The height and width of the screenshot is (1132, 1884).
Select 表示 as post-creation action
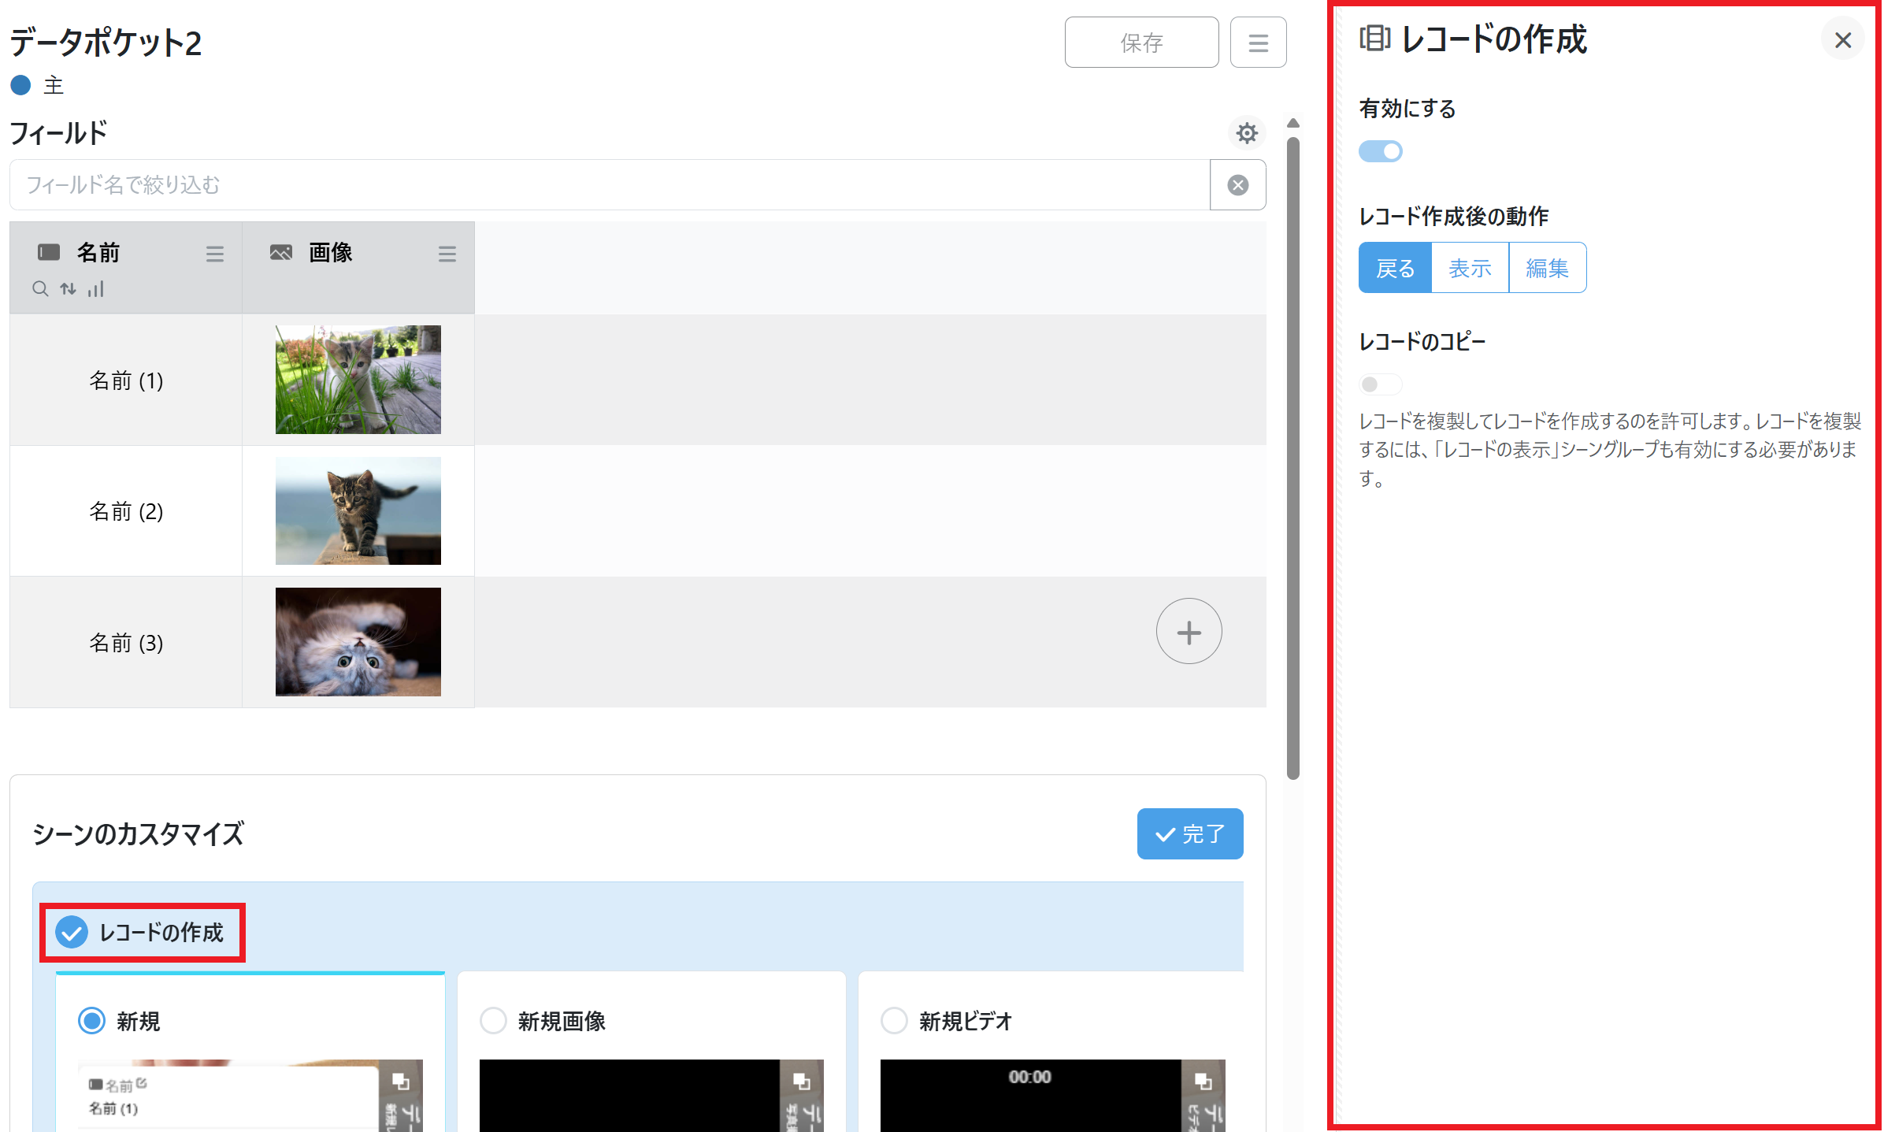click(x=1470, y=269)
